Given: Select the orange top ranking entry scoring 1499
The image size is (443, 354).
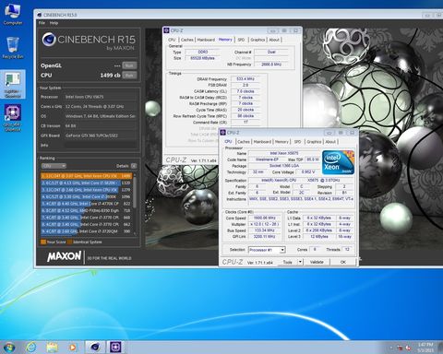Looking at the screenshot, I should [x=86, y=176].
